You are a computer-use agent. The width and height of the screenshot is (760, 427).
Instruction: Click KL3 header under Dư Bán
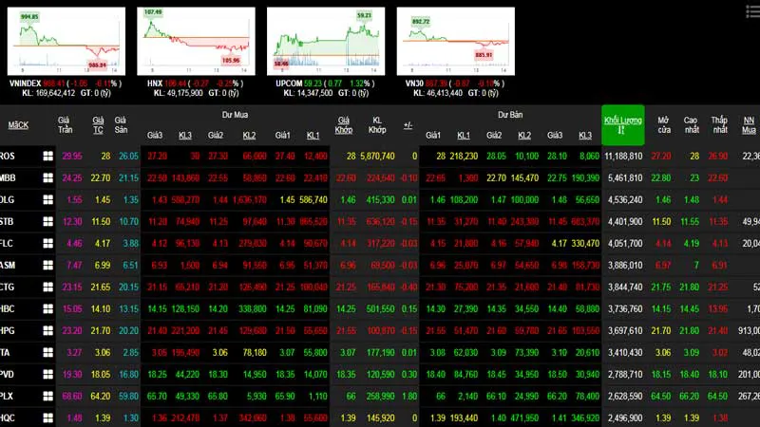coord(585,135)
